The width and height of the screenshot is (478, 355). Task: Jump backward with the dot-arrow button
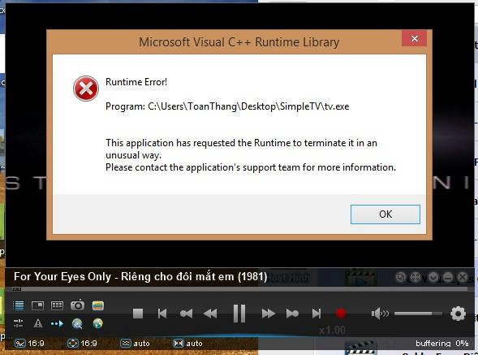tap(187, 314)
